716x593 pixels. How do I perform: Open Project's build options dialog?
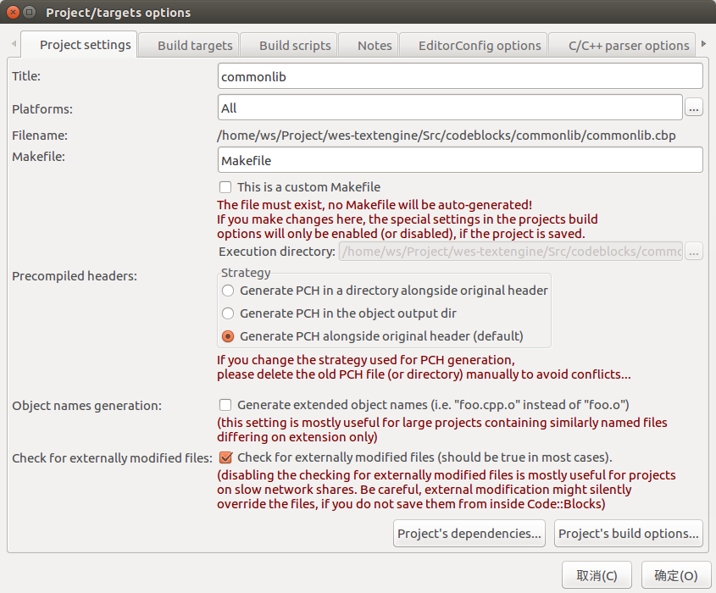click(628, 533)
